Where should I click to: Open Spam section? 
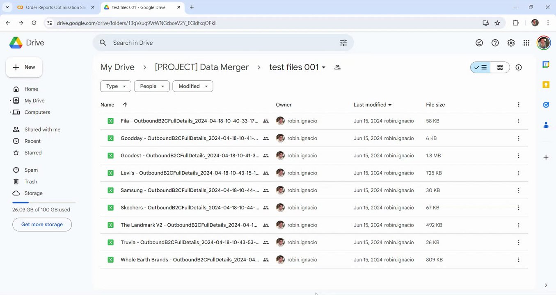31,170
